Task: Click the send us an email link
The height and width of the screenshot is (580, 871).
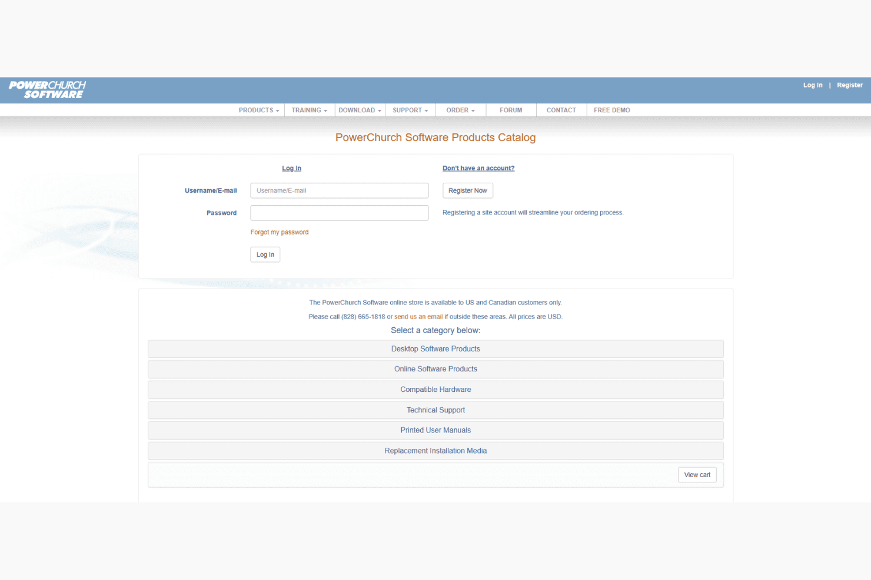Action: [x=418, y=317]
